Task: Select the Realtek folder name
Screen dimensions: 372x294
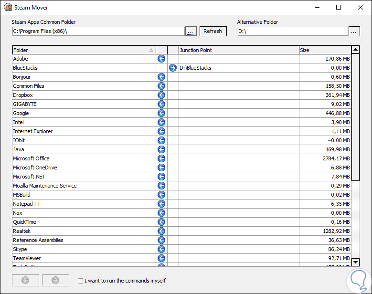Action: pyautogui.click(x=21, y=231)
